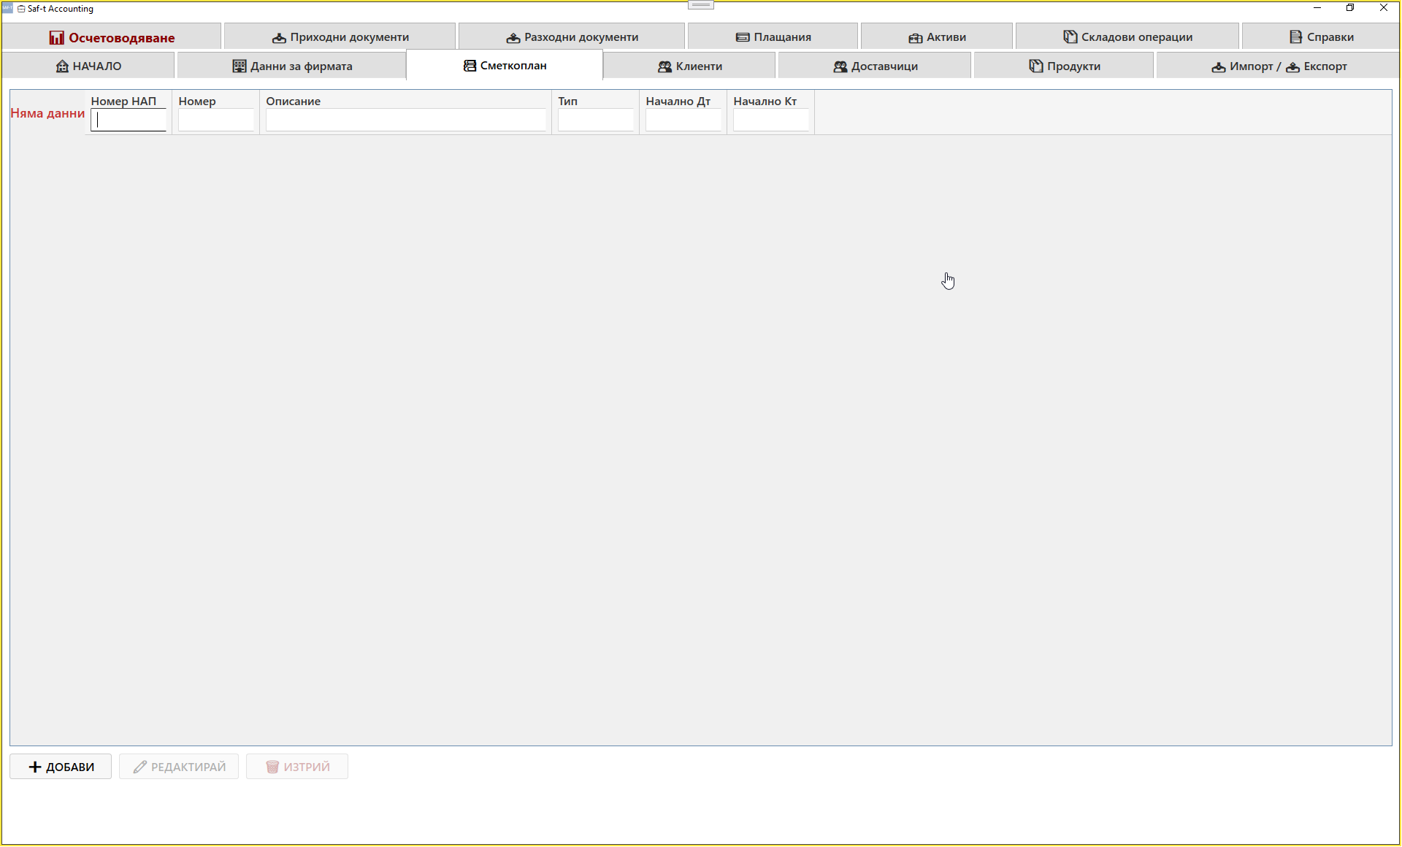Click the box icon of Складови операции
Image resolution: width=1402 pixels, height=847 pixels.
coord(1070,37)
